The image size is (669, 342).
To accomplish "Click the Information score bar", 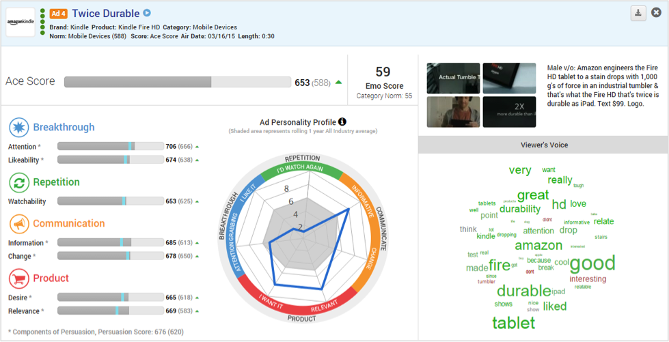I will pyautogui.click(x=111, y=242).
